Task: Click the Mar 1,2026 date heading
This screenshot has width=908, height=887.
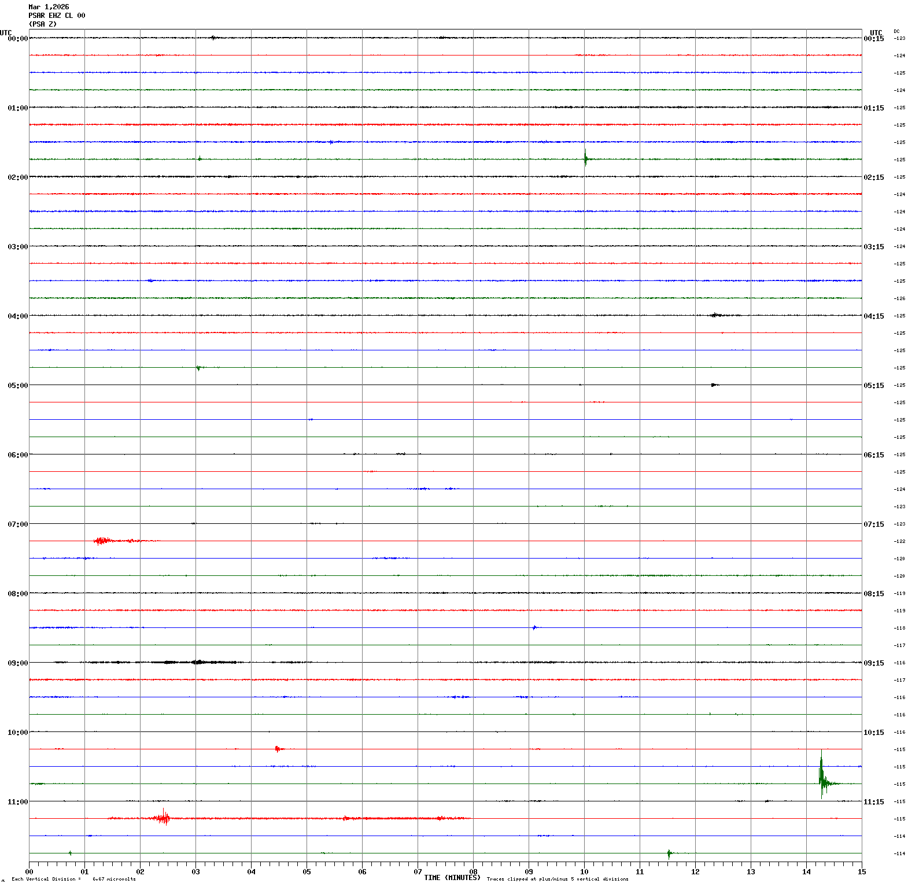Action: coord(49,7)
